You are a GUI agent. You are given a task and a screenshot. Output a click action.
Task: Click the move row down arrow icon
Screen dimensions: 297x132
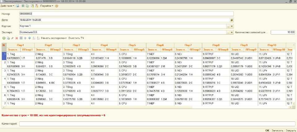point(29,38)
